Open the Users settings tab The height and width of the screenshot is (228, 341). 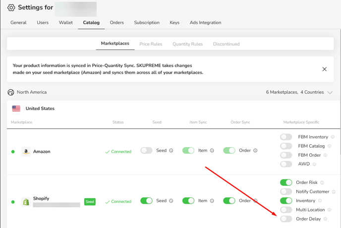[x=43, y=23]
